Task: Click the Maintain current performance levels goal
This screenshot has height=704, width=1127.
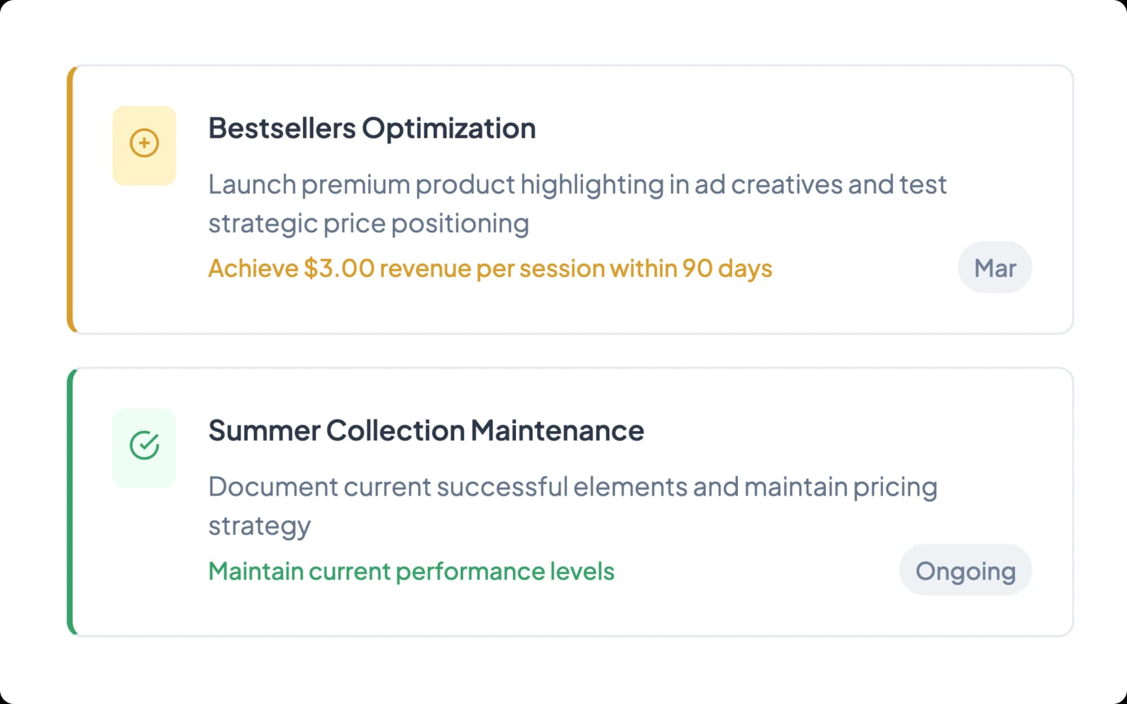Action: pyautogui.click(x=411, y=571)
